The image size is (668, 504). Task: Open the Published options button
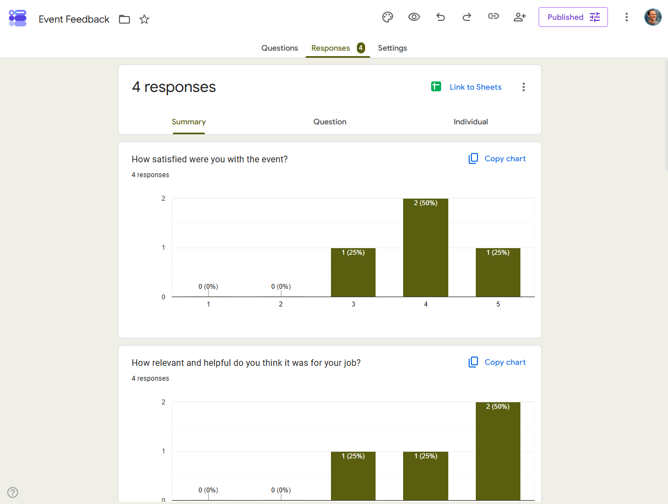[x=573, y=17]
